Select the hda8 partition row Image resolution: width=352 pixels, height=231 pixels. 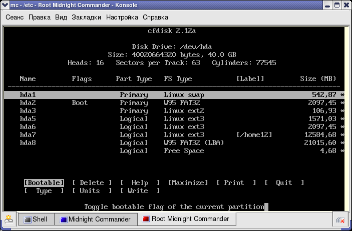click(174, 143)
